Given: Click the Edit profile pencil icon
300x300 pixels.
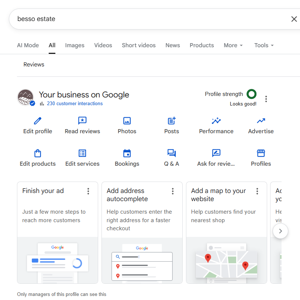Looking at the screenshot, I should [38, 121].
